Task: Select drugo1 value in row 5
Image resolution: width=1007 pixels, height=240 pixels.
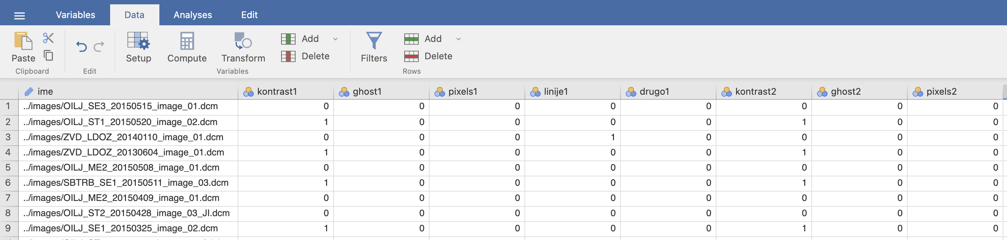Action: click(x=668, y=168)
